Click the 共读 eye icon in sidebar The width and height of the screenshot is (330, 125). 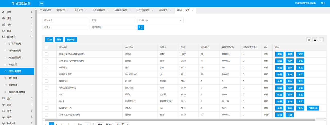pyautogui.click(x=3, y=105)
